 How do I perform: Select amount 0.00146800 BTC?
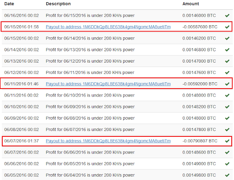coord(199,50)
